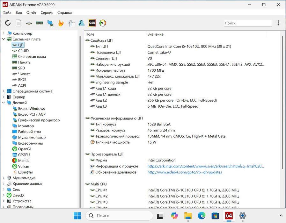Click the memory module toolbar icon
This screenshot has height=223, width=286.
point(40,23)
